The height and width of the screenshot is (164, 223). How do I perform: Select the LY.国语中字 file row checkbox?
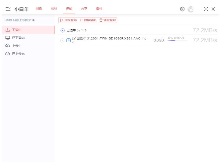pyautogui.click(x=62, y=41)
